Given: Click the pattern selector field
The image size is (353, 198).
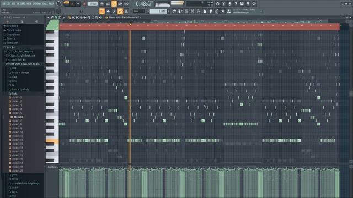Looking at the screenshot, I should coord(158,11).
